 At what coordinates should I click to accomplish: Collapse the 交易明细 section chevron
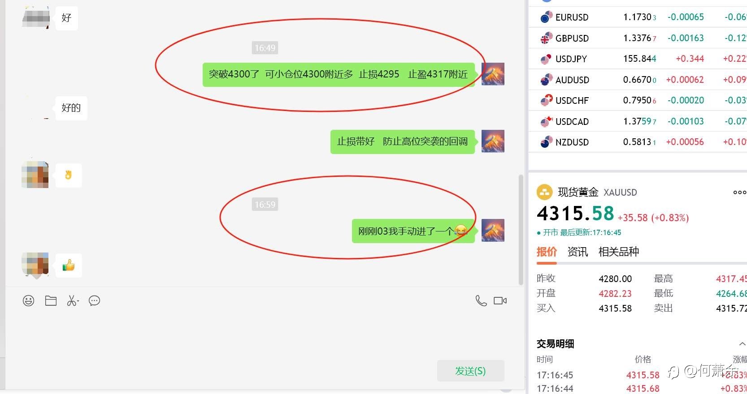tap(742, 344)
